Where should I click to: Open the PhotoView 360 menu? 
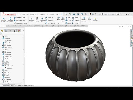tap(44, 14)
